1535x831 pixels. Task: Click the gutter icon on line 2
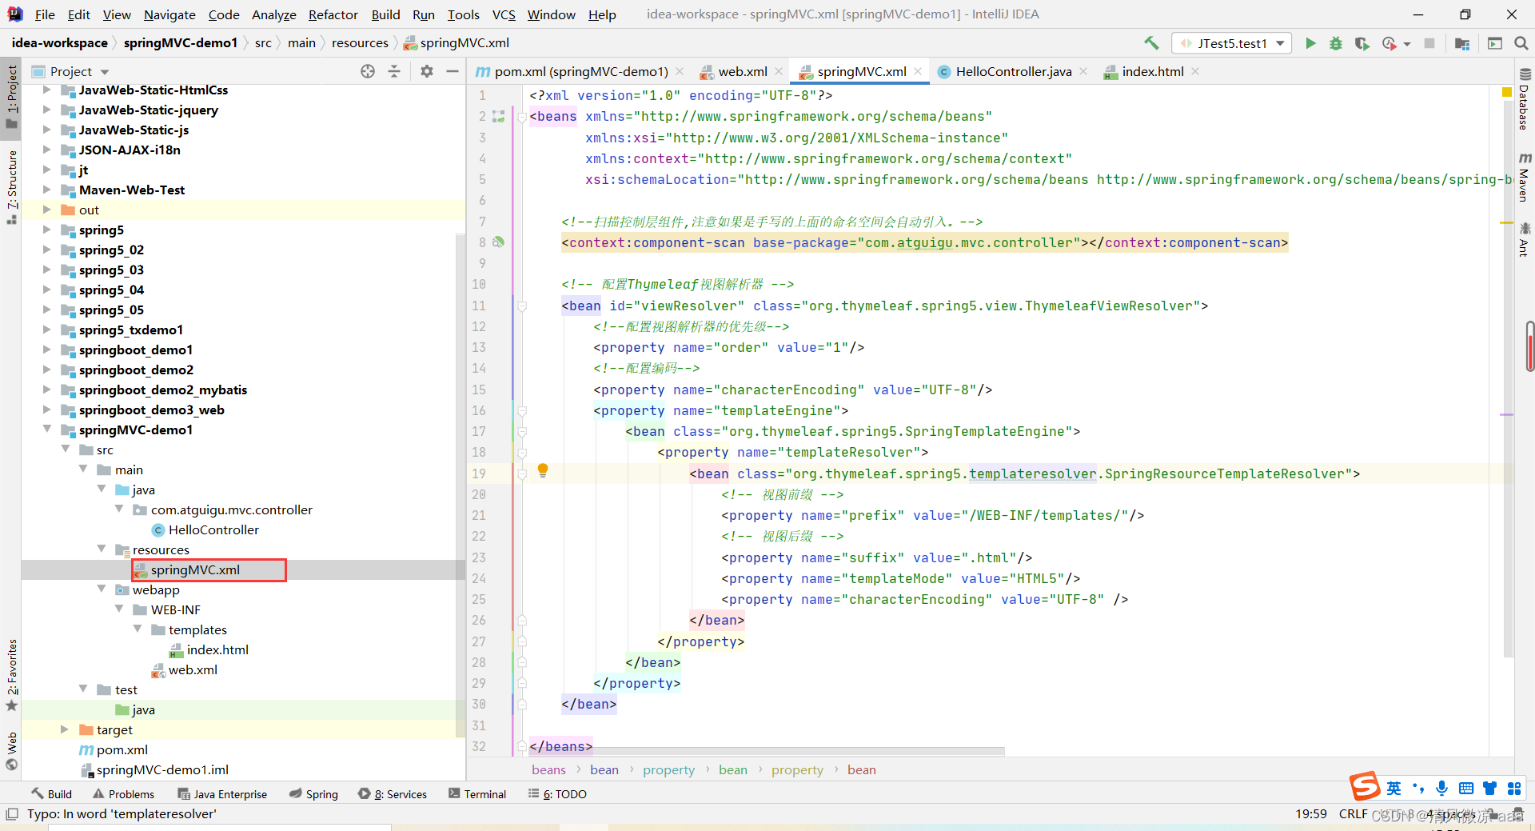point(499,117)
